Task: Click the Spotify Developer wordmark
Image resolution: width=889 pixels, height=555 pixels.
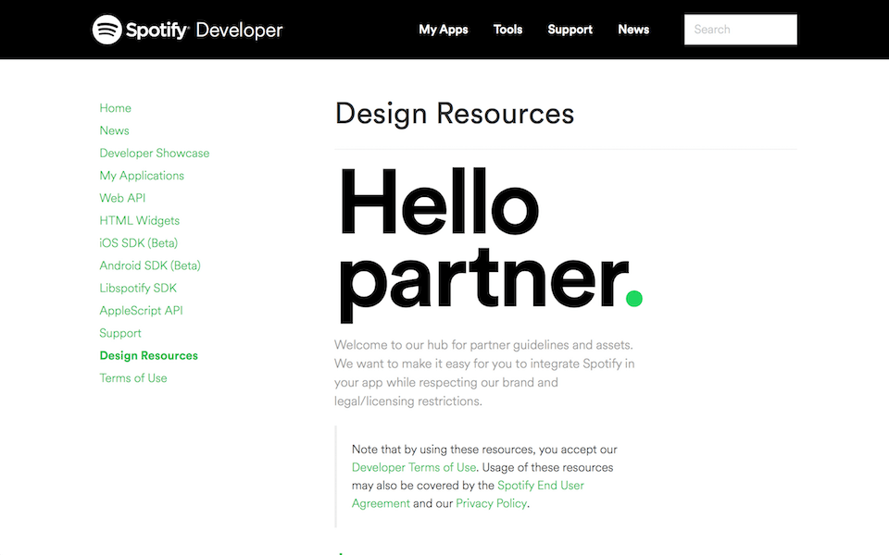Action: tap(204, 30)
